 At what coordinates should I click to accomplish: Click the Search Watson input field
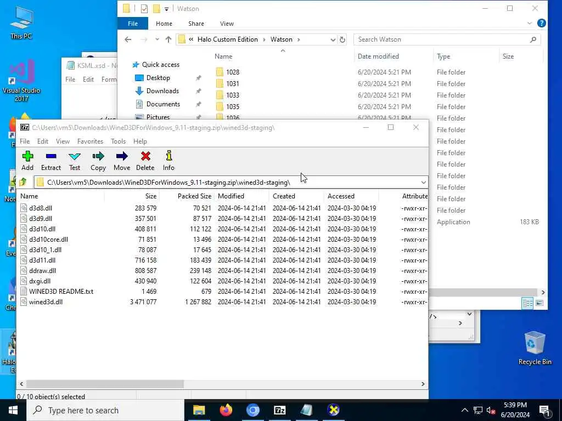pos(447,39)
